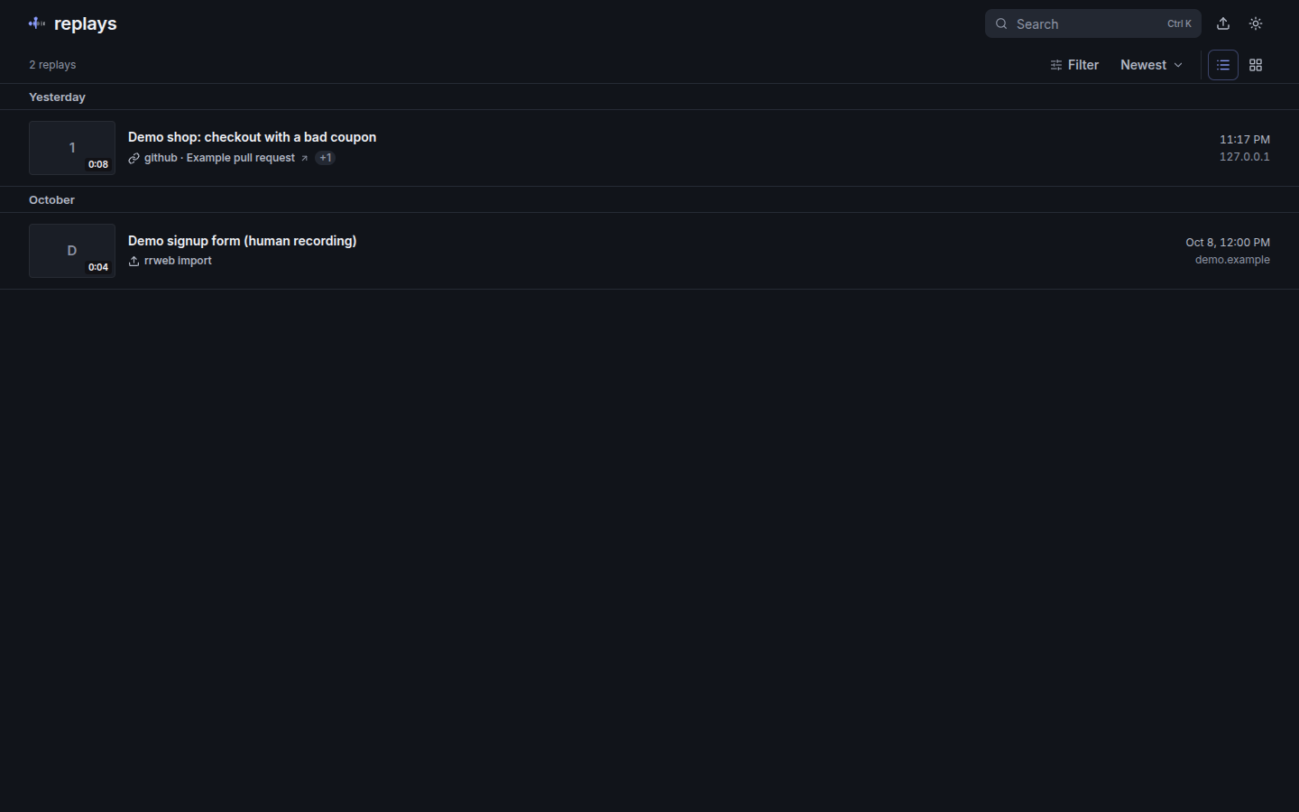Click the external-link arrow beside Example pull request
The width and height of the screenshot is (1299, 812).
pos(304,158)
